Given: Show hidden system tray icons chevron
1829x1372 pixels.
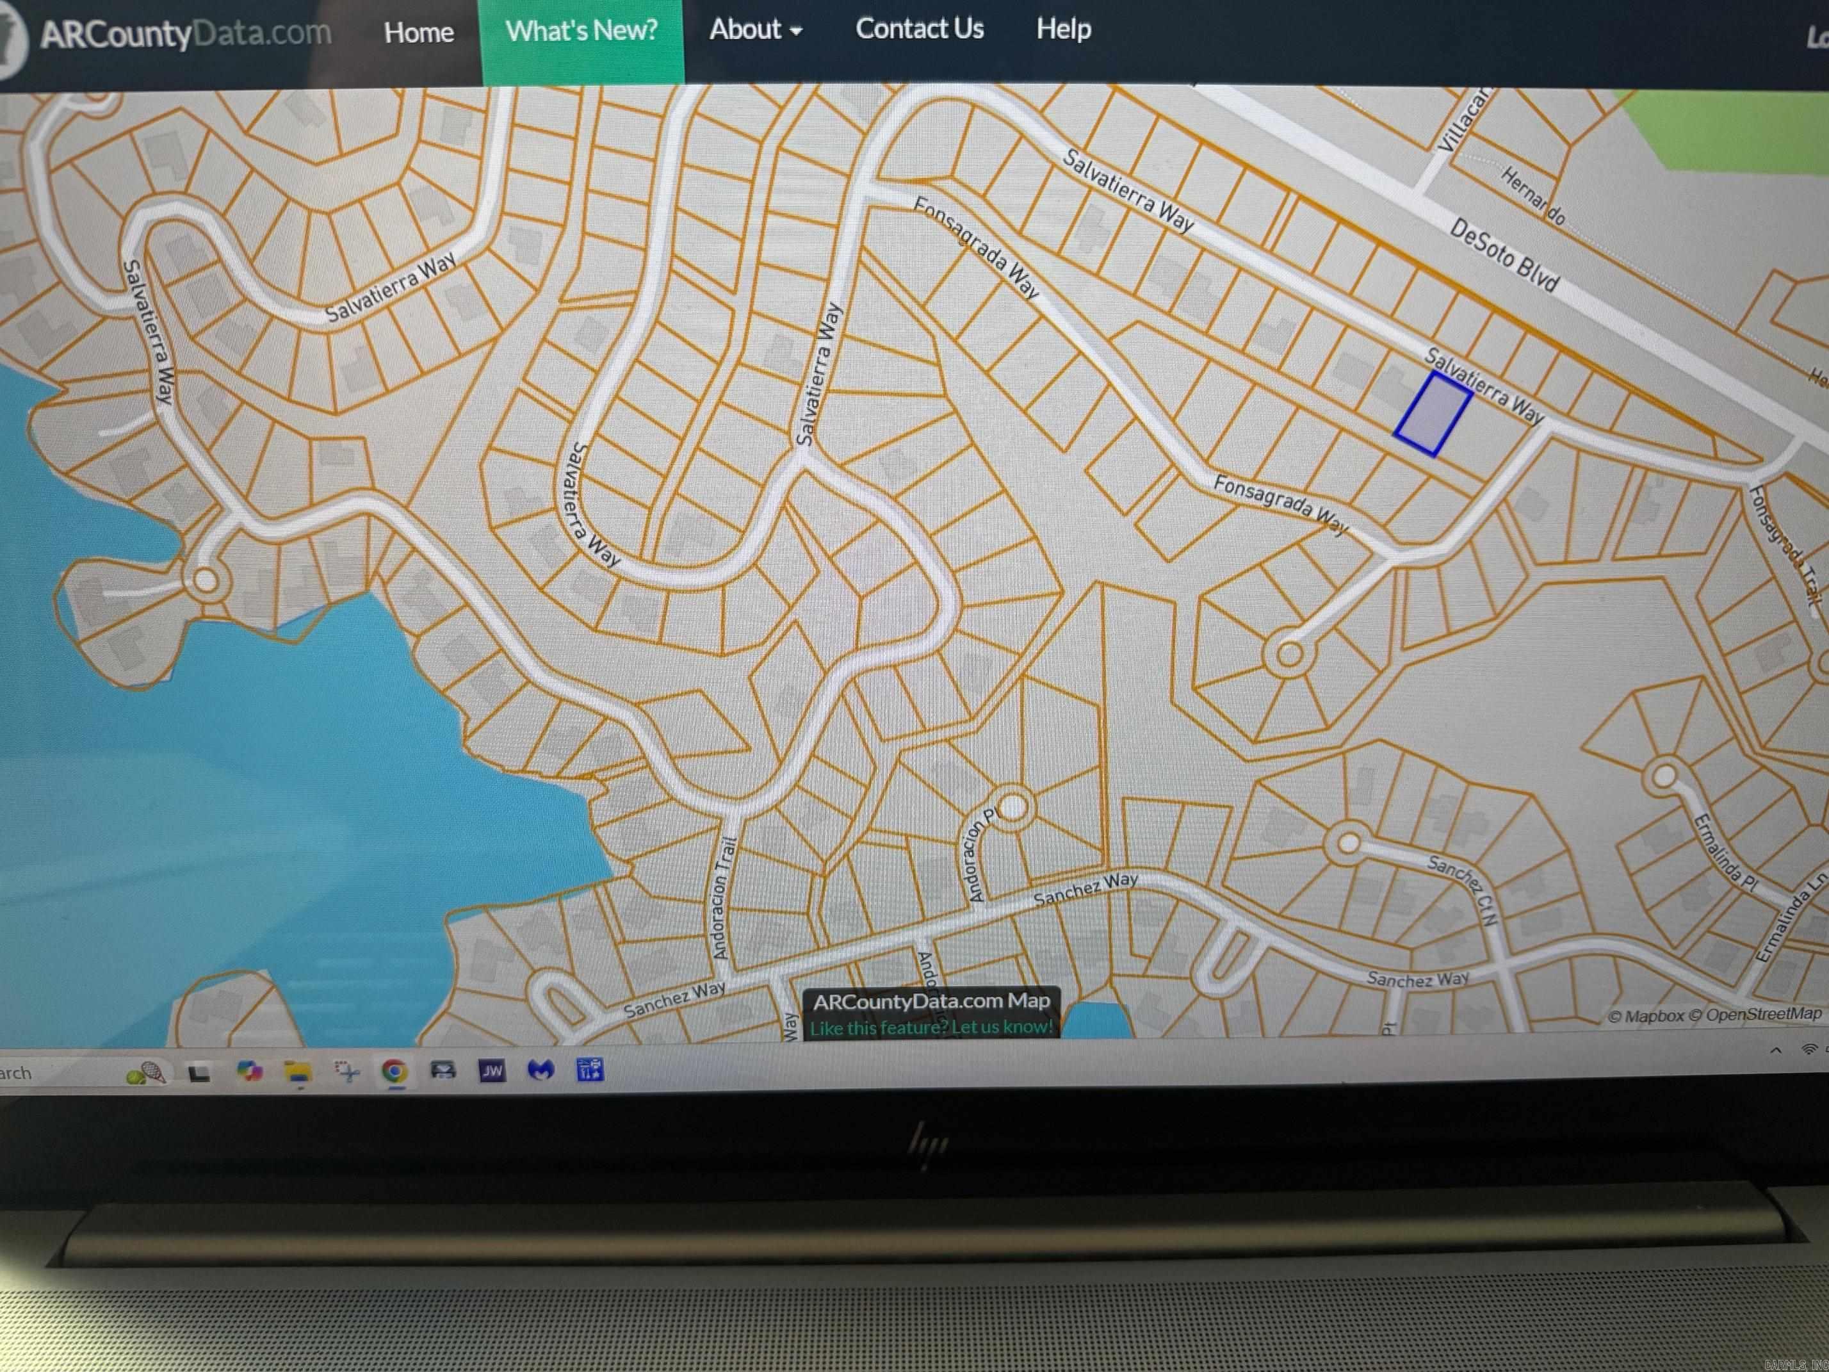Looking at the screenshot, I should (x=1775, y=1050).
